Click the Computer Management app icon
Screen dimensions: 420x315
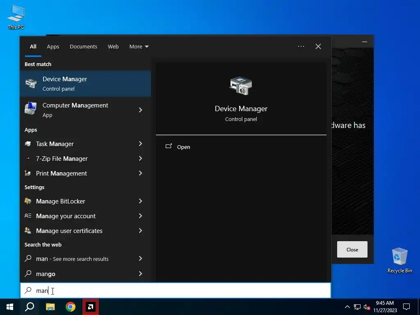[31, 108]
